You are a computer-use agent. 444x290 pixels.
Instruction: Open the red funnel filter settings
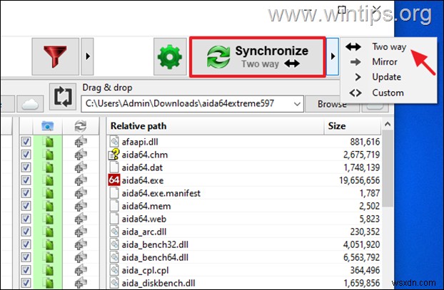[x=55, y=56]
